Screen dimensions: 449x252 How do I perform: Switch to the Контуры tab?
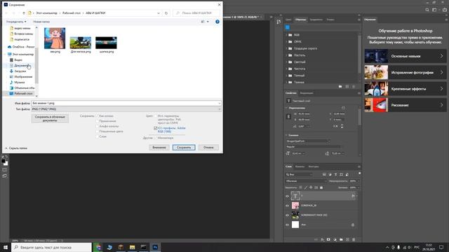point(314,167)
